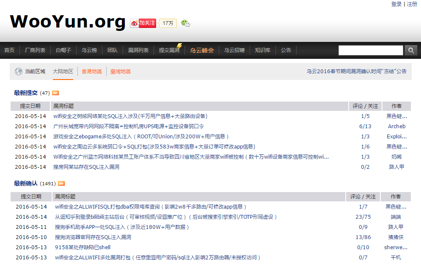Open the 乌云2016春节期间漏洞确认时间 announcement link

(x=357, y=71)
